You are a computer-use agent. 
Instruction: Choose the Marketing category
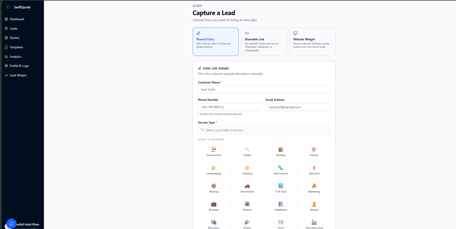(314, 188)
